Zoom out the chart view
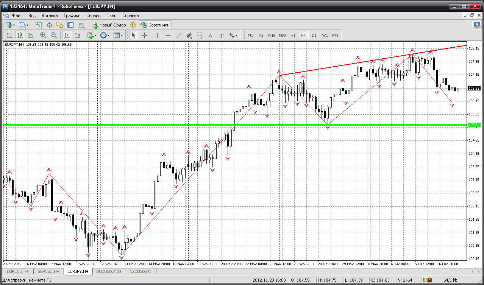 [53, 35]
